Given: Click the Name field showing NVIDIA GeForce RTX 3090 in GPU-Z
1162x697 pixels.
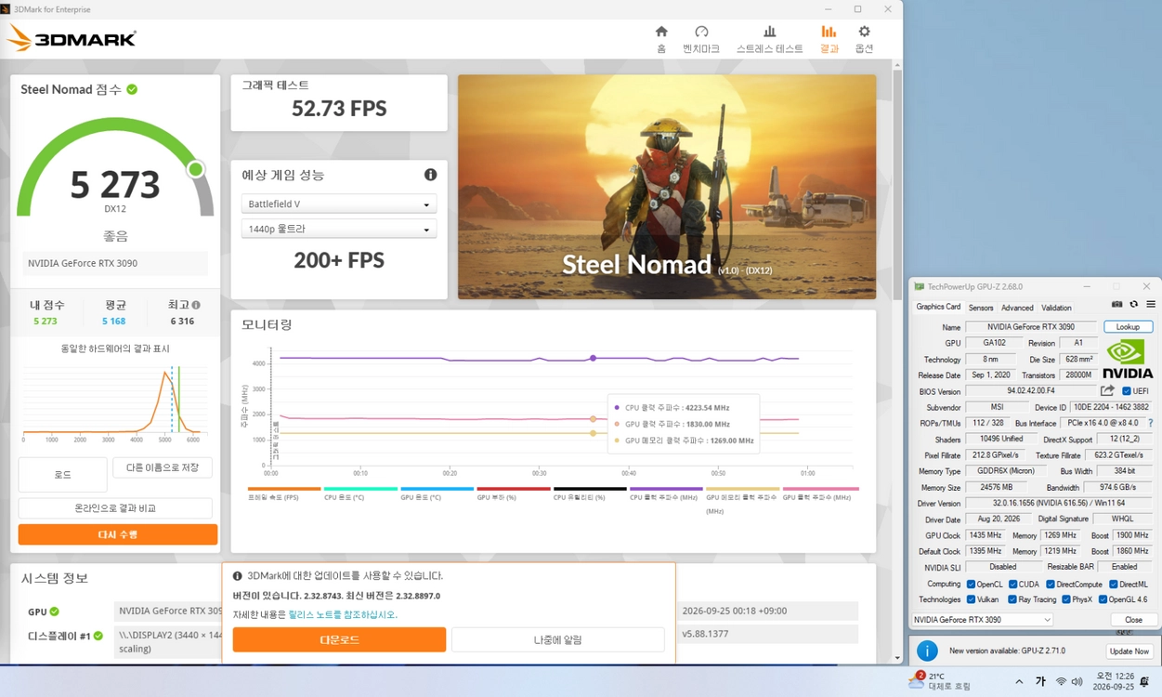Looking at the screenshot, I should click(x=1031, y=327).
